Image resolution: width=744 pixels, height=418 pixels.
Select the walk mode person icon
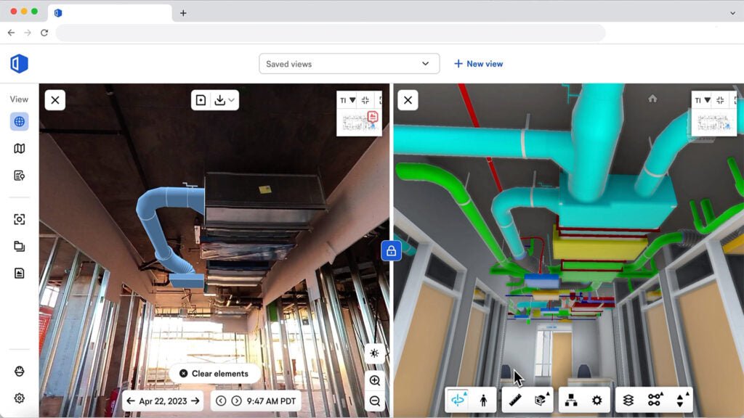pyautogui.click(x=482, y=399)
